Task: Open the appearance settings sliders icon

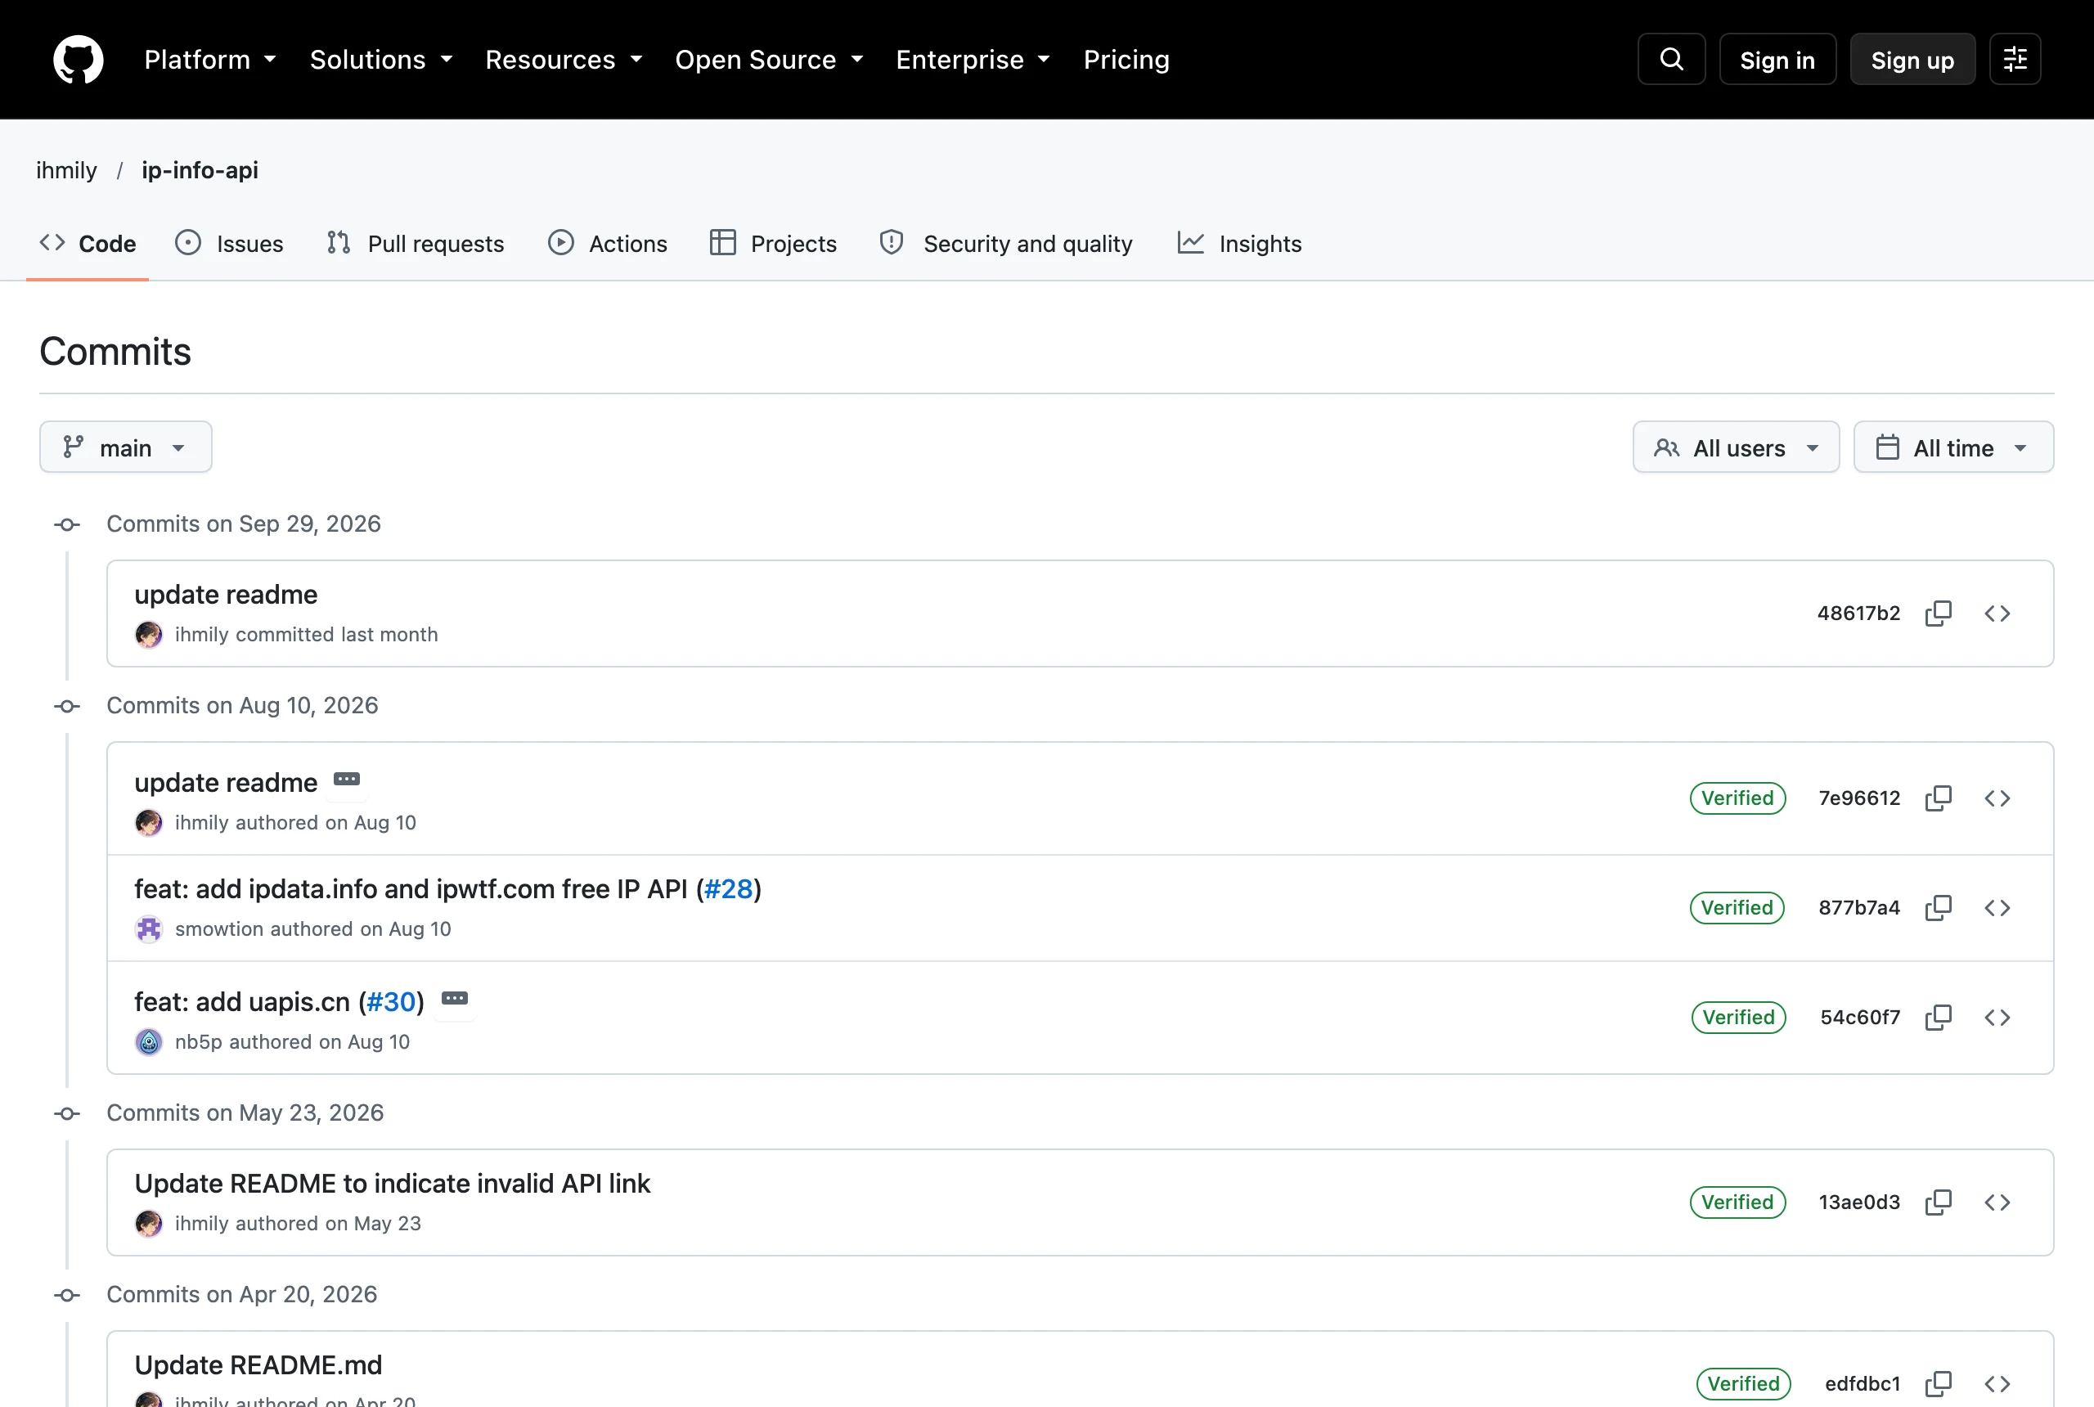Action: click(2015, 59)
